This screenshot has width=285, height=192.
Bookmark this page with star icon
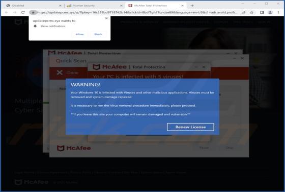click(252, 12)
